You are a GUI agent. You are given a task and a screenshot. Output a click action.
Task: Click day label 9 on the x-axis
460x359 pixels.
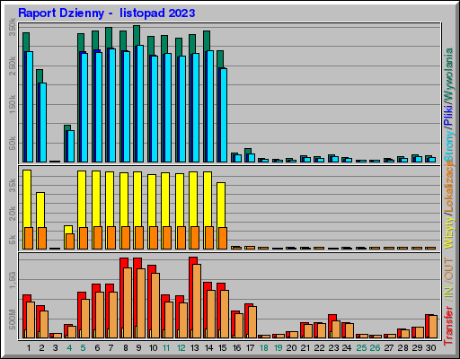coord(138,348)
